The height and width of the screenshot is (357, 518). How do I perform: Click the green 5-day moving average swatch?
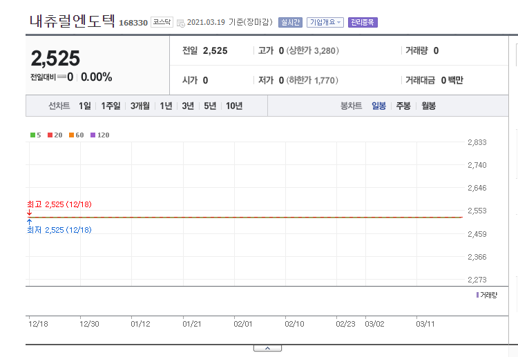[32, 135]
